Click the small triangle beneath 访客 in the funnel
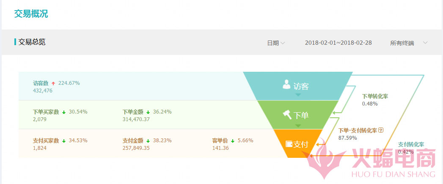Image resolution: width=443 pixels, height=184 pixels. coord(298,95)
